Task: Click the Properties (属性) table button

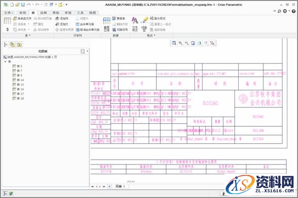Action: (38, 24)
